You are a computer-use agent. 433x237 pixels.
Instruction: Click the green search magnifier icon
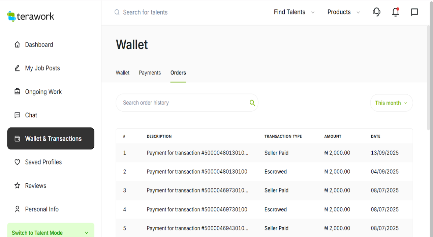point(252,103)
